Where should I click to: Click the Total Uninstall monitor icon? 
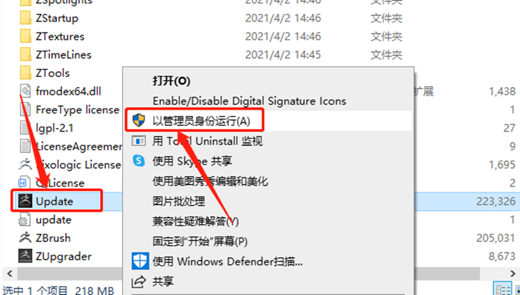(139, 141)
